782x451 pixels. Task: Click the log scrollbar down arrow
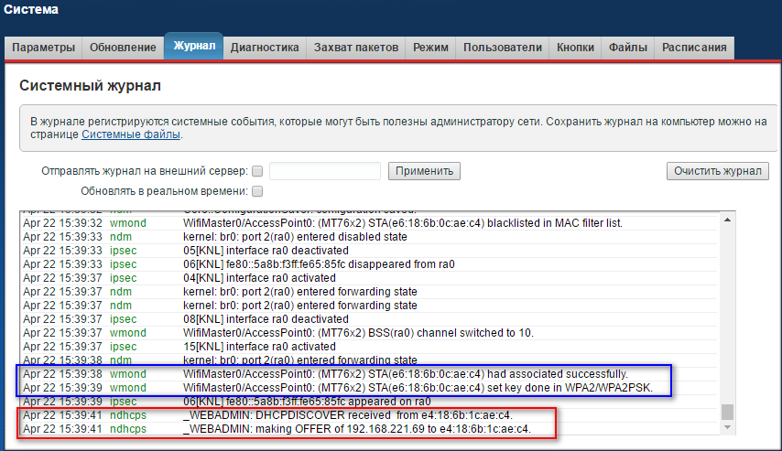727,428
